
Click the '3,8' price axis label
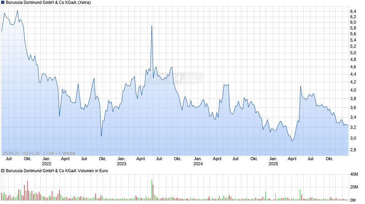click(353, 99)
